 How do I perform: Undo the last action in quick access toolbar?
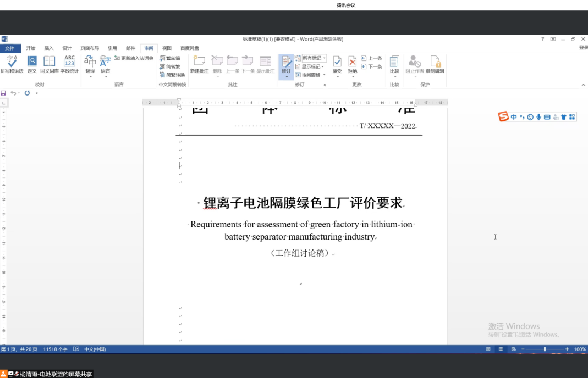pos(13,93)
